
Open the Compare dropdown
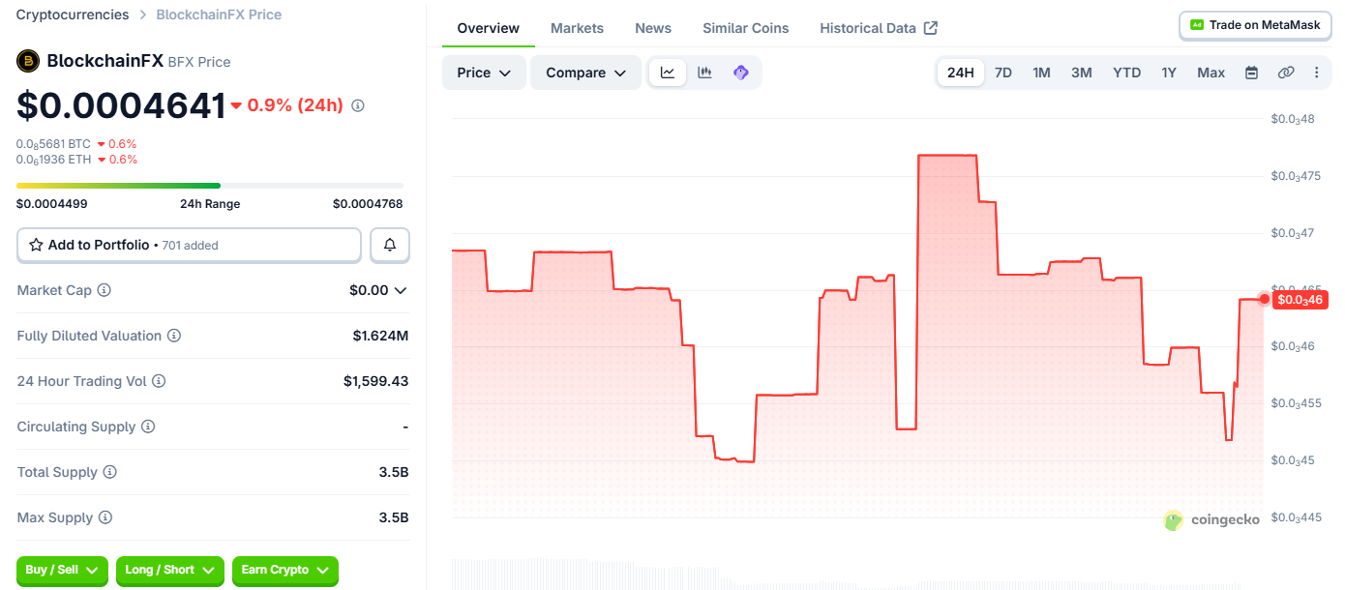(585, 73)
